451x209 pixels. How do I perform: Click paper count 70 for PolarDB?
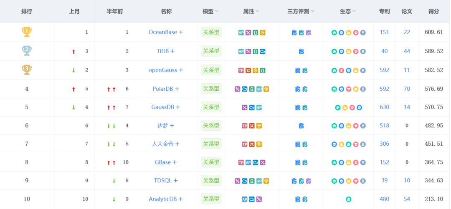point(407,89)
